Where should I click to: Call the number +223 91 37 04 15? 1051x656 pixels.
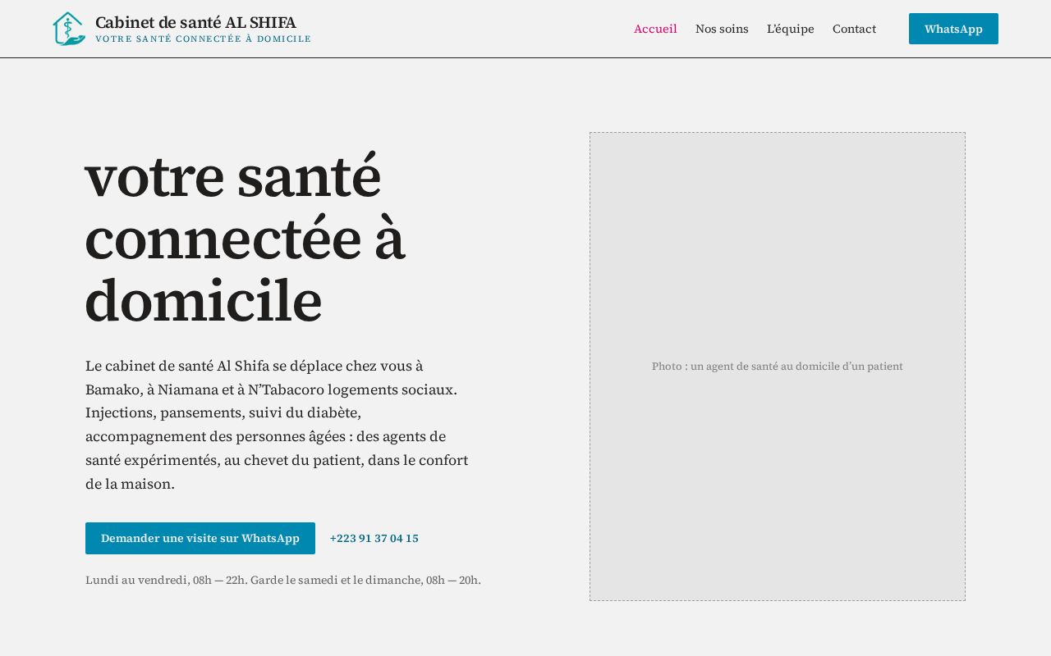tap(374, 539)
